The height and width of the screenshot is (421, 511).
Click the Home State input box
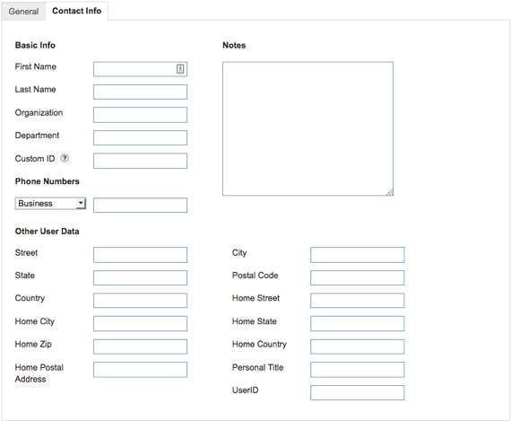(x=358, y=323)
